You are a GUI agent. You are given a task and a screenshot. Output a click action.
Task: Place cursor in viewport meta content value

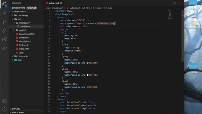106,23
